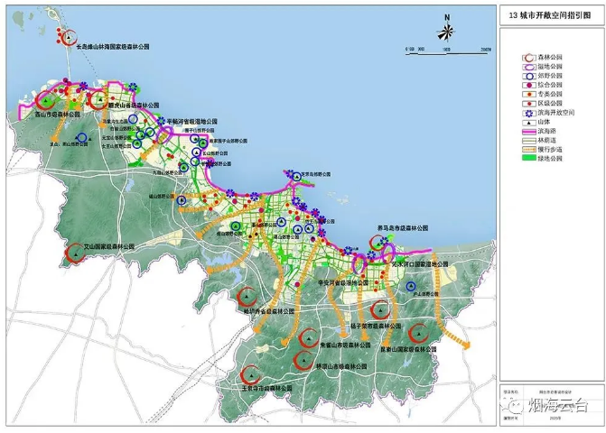Click the map title 城市开敞空间指引图
Viewport: 606px width, 433px height.
tap(547, 15)
